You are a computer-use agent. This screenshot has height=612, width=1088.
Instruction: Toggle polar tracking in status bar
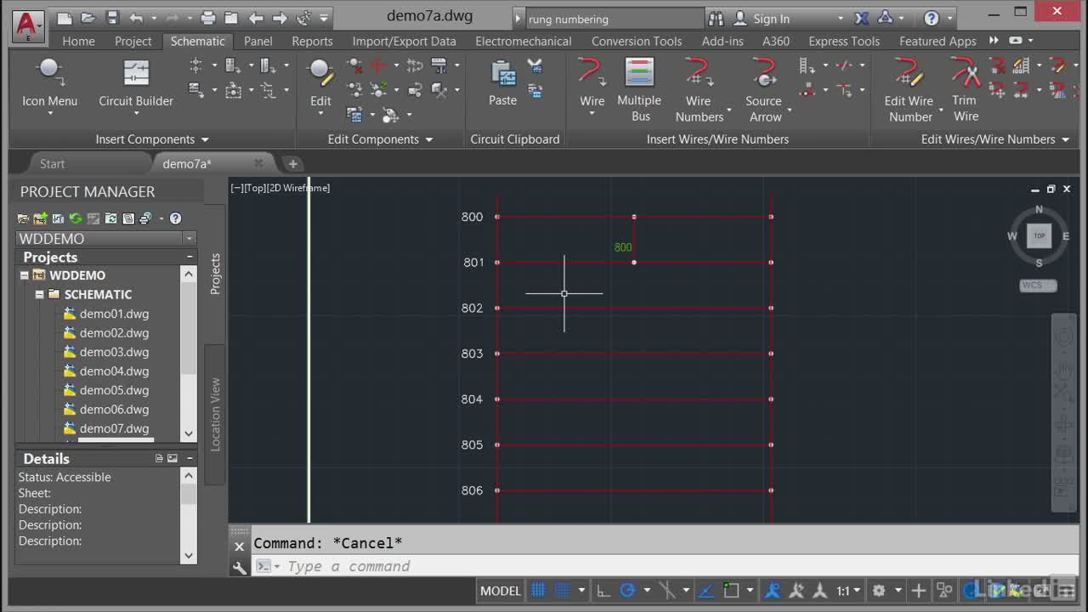click(x=627, y=590)
